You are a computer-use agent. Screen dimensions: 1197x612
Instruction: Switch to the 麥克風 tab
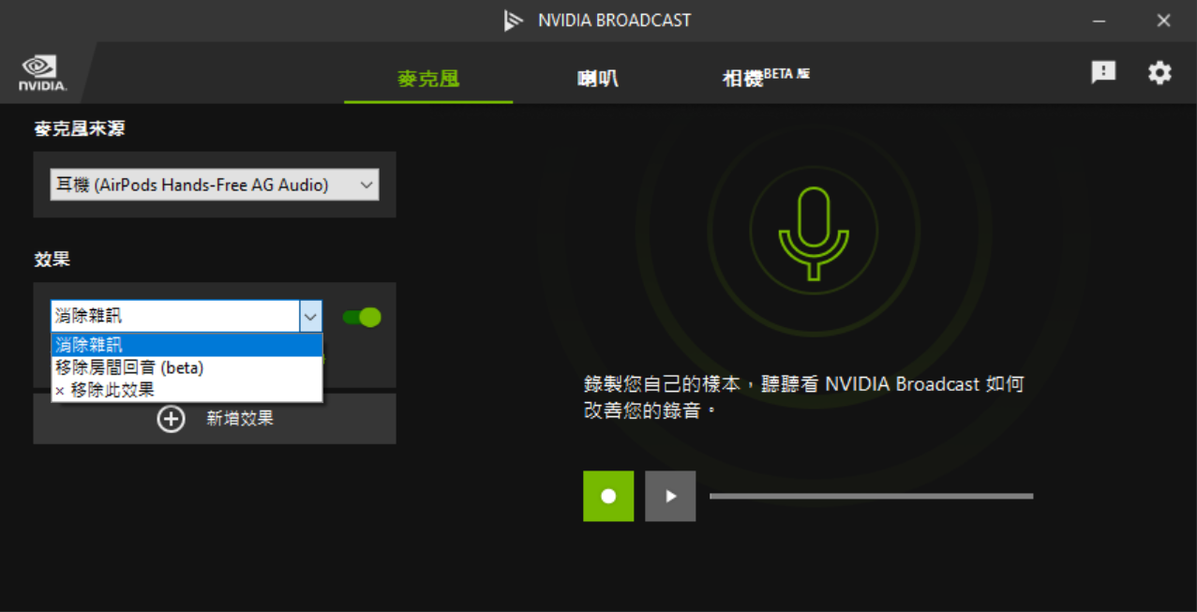pyautogui.click(x=428, y=79)
